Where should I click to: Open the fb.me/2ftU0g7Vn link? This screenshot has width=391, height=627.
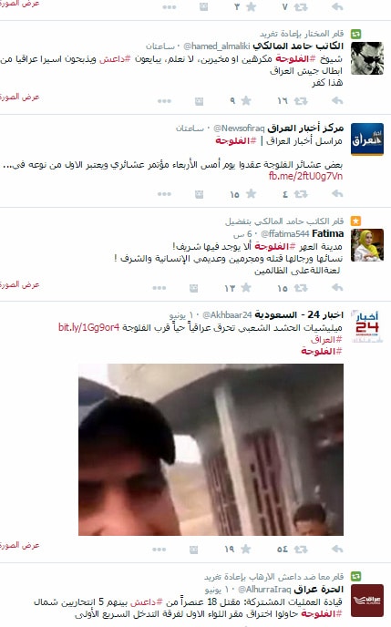(306, 176)
